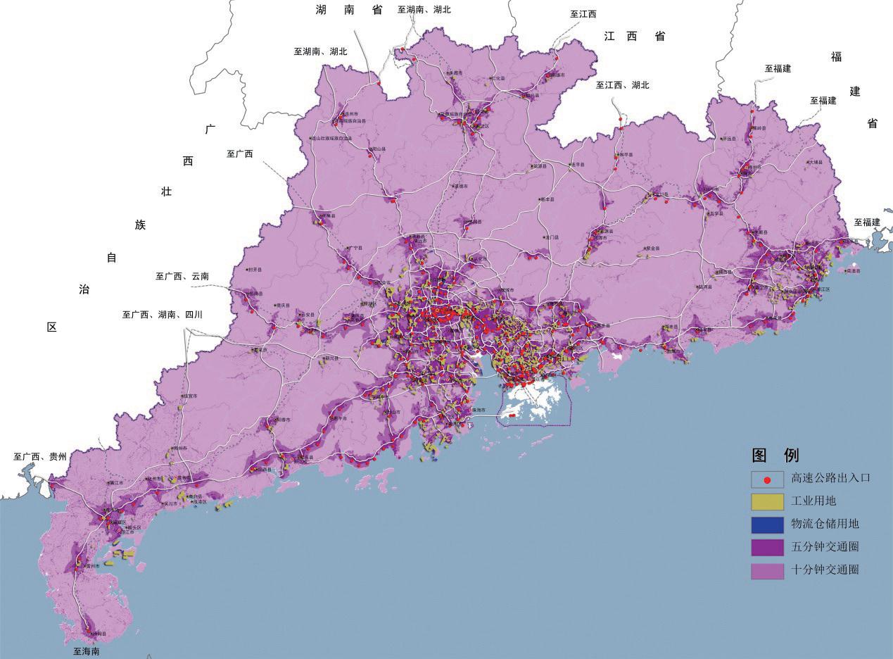The height and width of the screenshot is (659, 893).
Task: Select the 至广西、贵州 direction label
Action: pos(40,457)
